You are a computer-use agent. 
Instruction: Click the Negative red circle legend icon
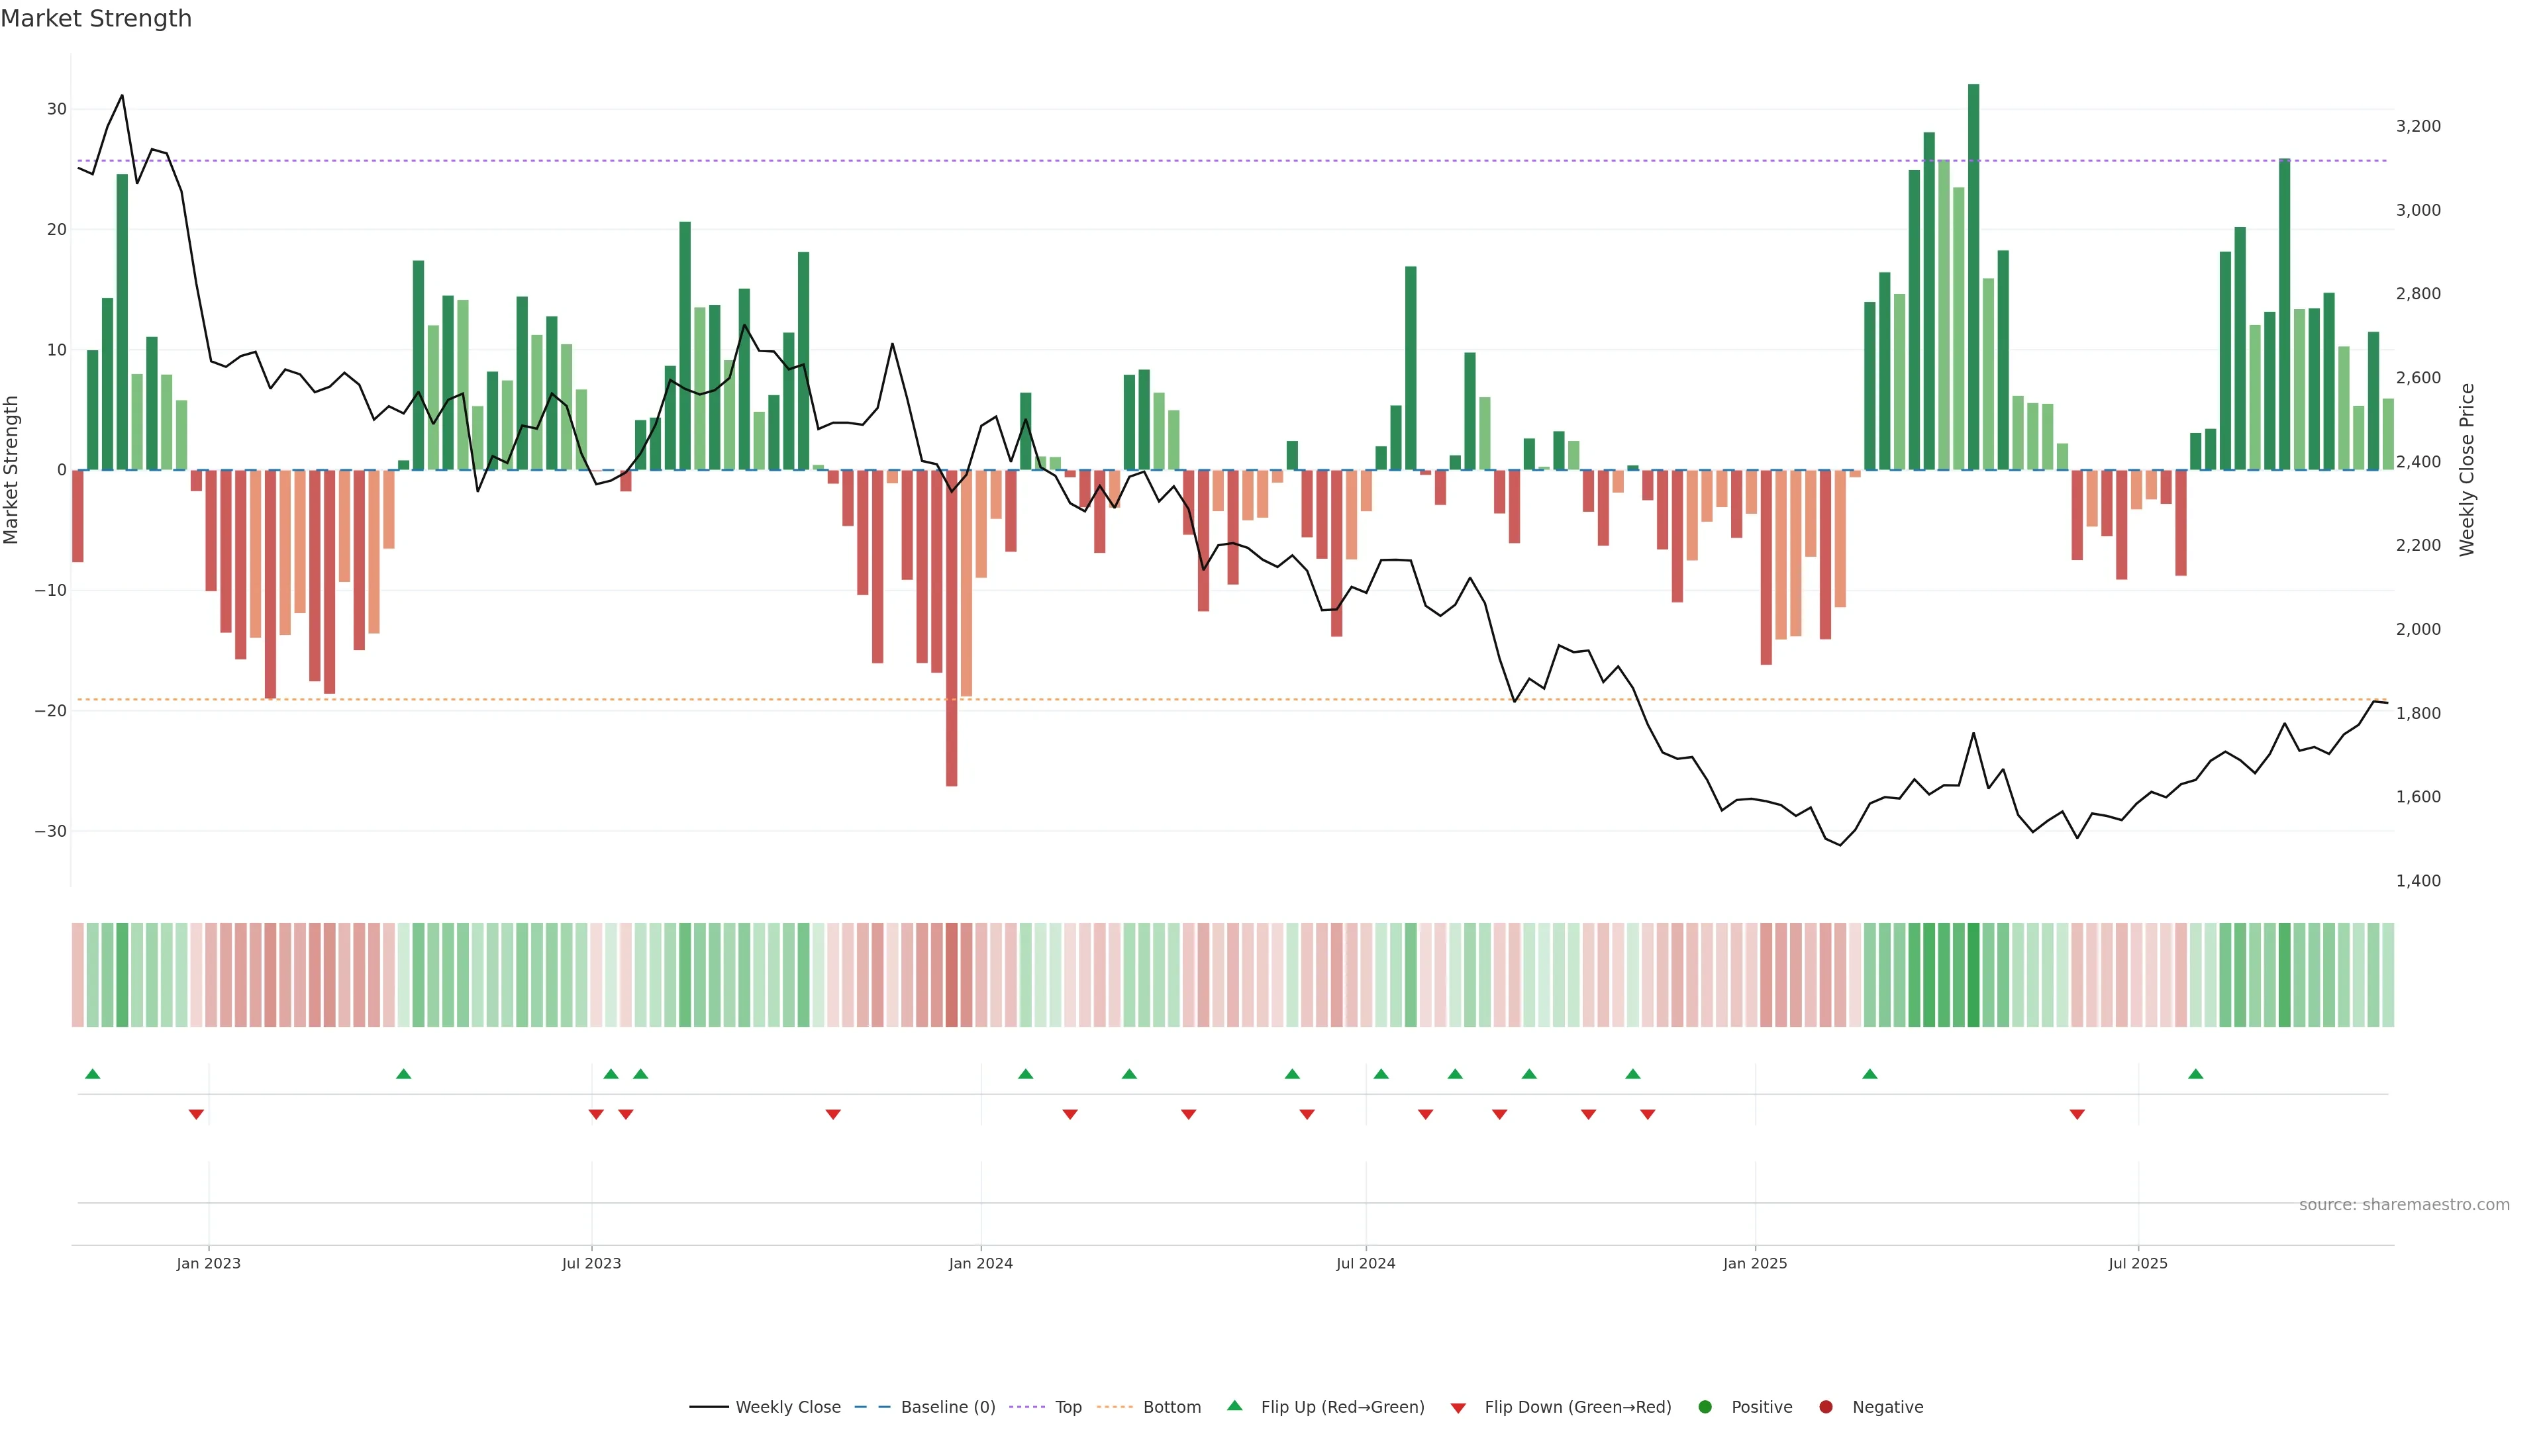point(1825,1407)
